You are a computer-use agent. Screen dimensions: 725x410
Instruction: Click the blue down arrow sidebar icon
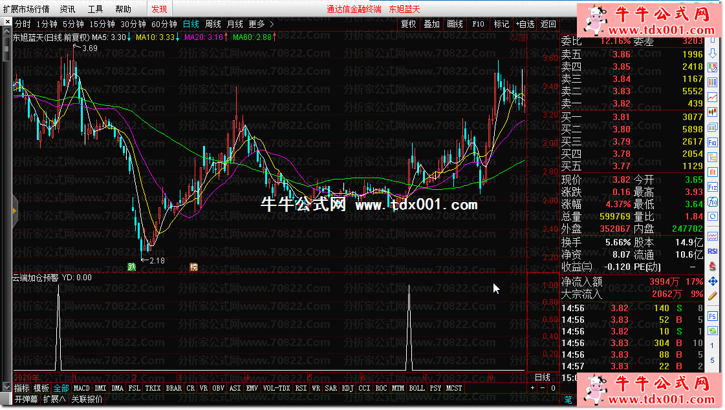(712, 52)
